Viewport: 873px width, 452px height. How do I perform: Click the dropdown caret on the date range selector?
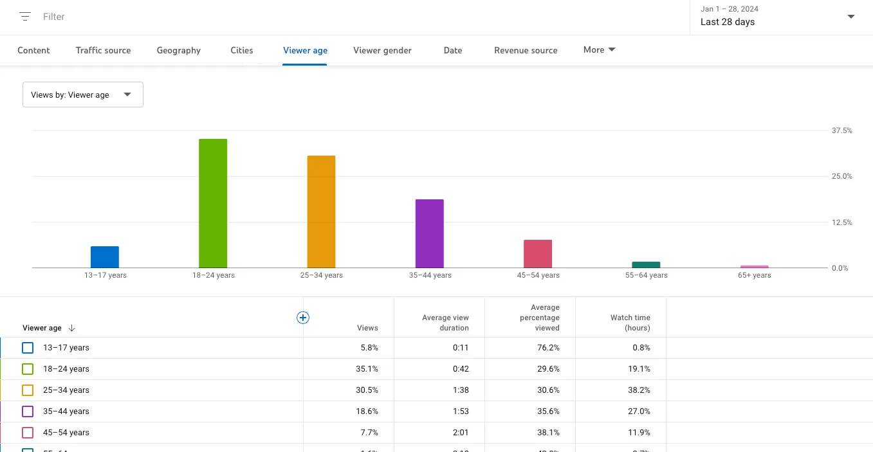pyautogui.click(x=850, y=17)
